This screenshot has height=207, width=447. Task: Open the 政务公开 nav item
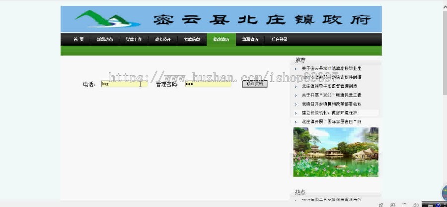tap(163, 40)
